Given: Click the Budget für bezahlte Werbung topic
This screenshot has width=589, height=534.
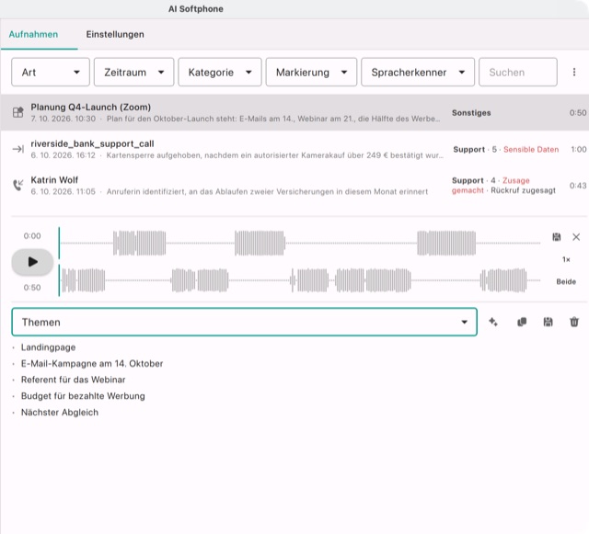Looking at the screenshot, I should click(x=83, y=396).
